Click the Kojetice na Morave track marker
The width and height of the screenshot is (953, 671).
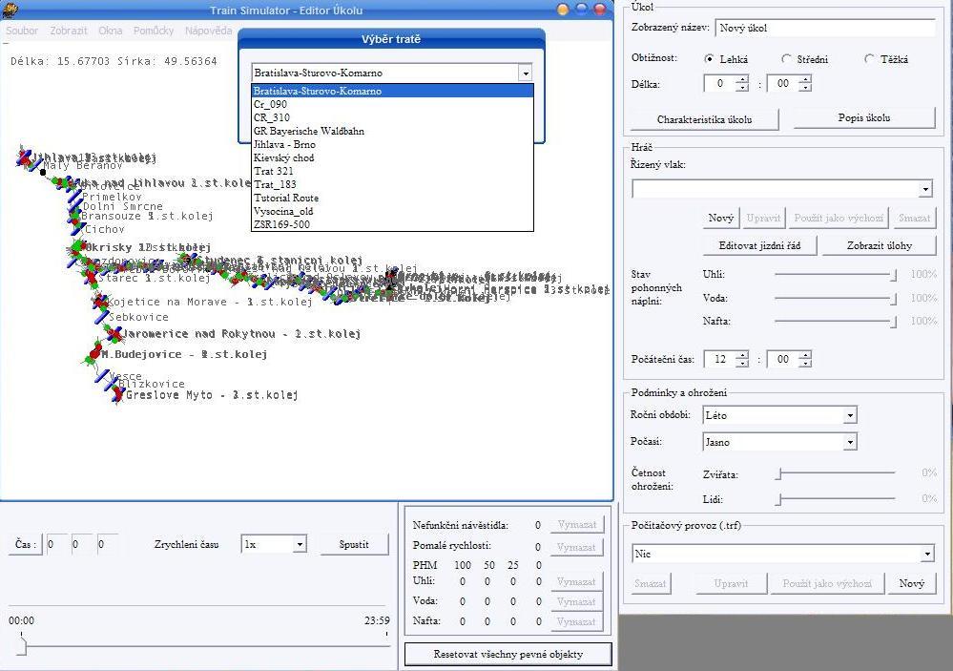(100, 302)
